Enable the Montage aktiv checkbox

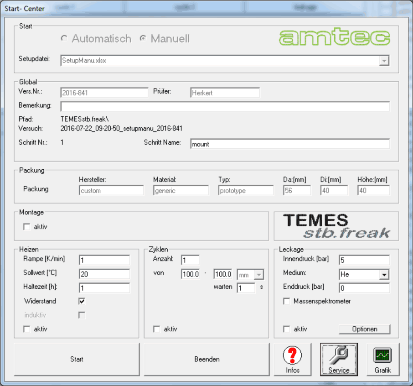click(x=27, y=227)
